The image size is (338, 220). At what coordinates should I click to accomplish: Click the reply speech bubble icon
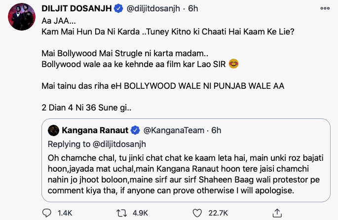[47, 213]
